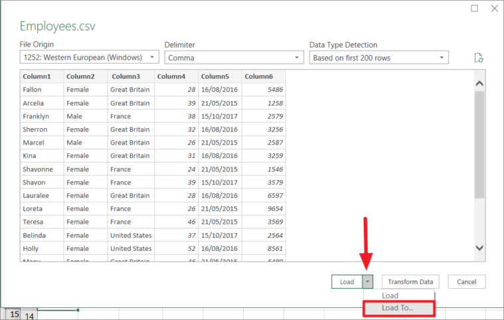Click the vertical scrollbar thumb
504x320 pixels.
coord(479,144)
